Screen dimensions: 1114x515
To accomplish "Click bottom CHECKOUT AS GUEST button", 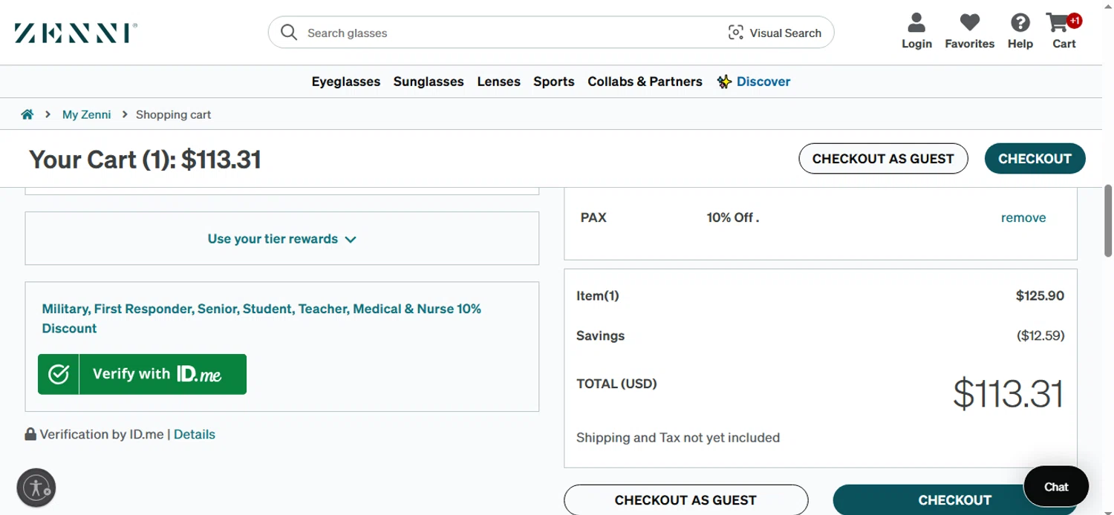I will (x=685, y=500).
